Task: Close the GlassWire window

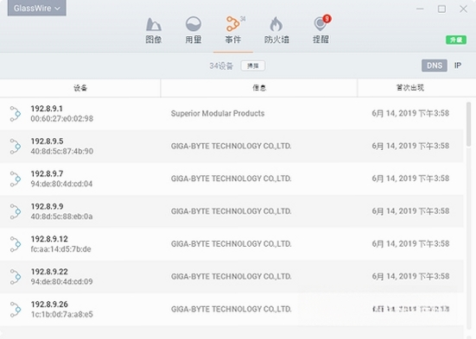Action: (463, 9)
